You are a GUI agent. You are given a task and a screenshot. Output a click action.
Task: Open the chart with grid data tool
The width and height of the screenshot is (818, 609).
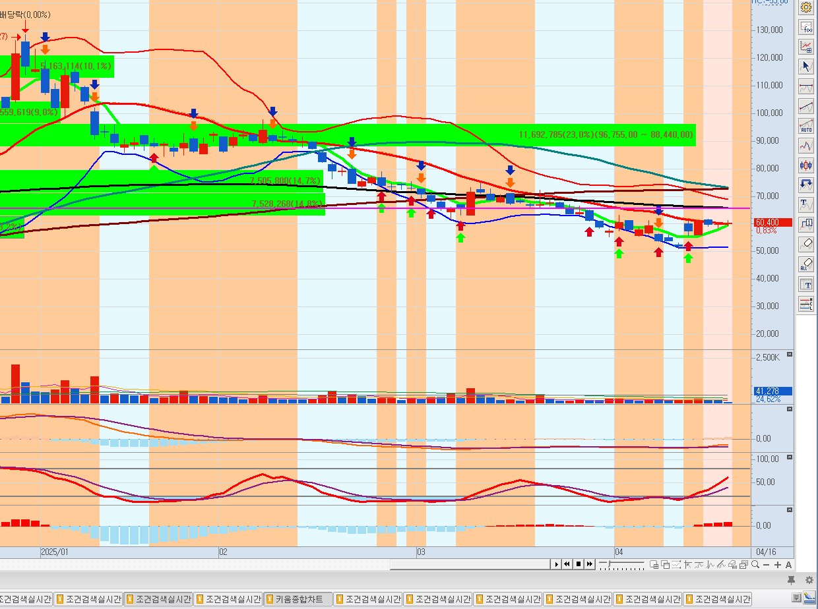point(806,47)
